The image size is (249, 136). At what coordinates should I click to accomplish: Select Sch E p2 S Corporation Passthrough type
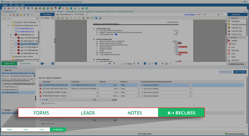coord(18,76)
